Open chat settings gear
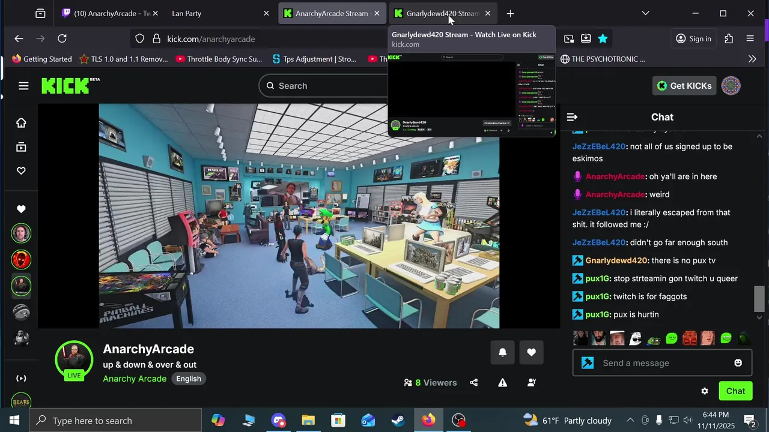The height and width of the screenshot is (432, 769). click(705, 391)
